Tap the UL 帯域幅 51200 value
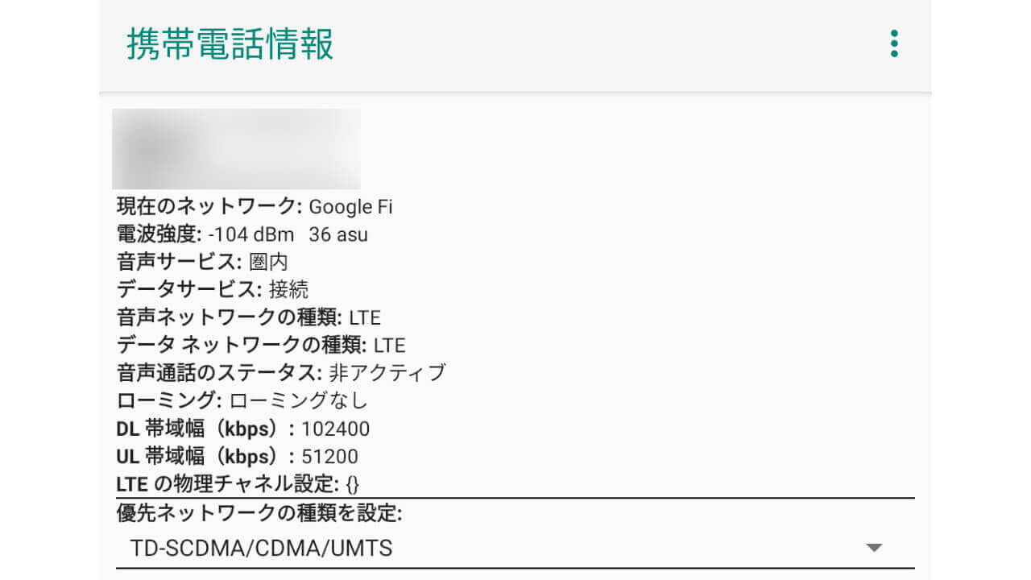This screenshot has width=1031, height=580. pyautogui.click(x=329, y=457)
